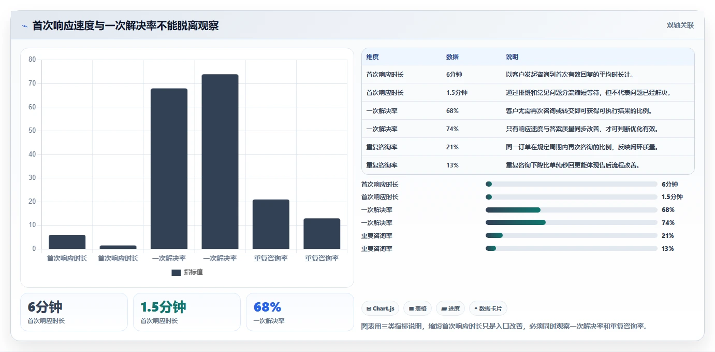Click the 6分钟 cell in the table
This screenshot has height=352, width=715.
(454, 75)
